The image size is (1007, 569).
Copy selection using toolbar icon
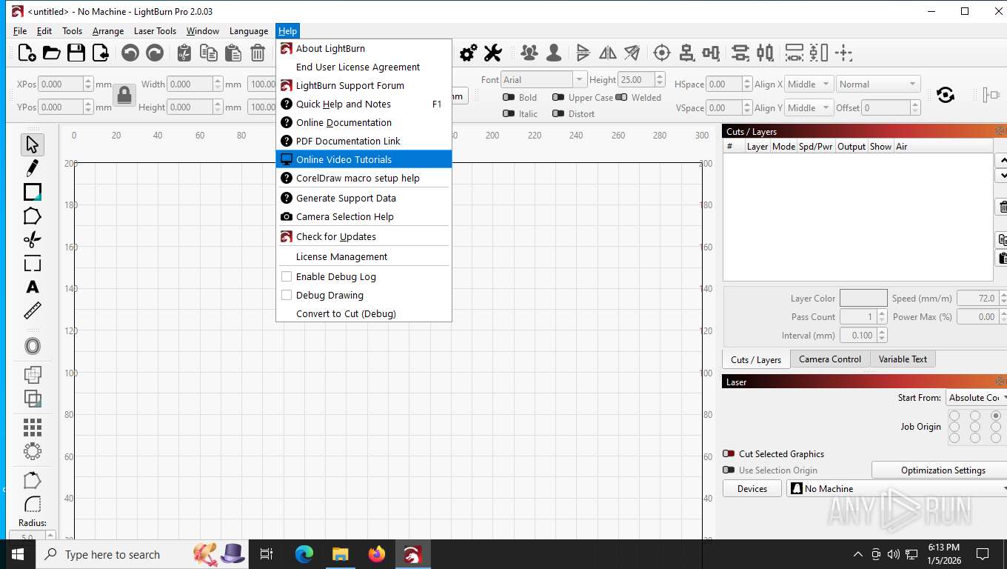click(x=209, y=53)
